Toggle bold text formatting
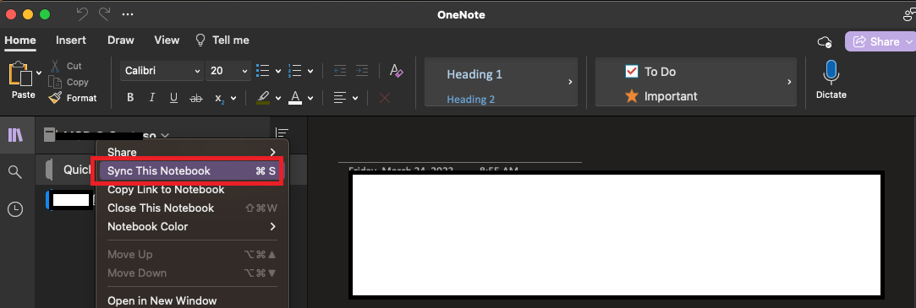 (x=130, y=98)
